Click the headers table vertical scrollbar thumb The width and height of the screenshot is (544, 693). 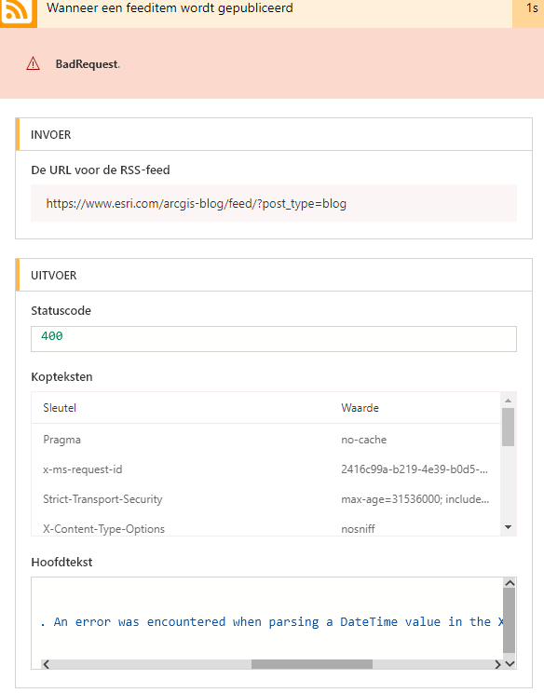coord(509,427)
